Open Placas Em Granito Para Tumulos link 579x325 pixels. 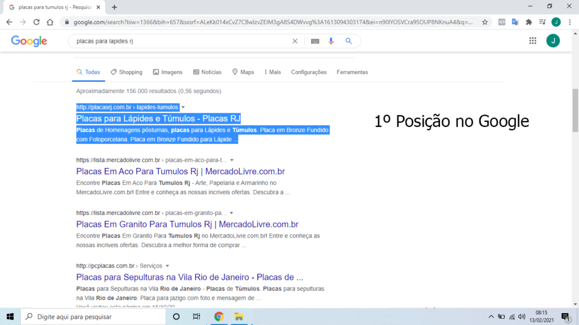pyautogui.click(x=187, y=224)
